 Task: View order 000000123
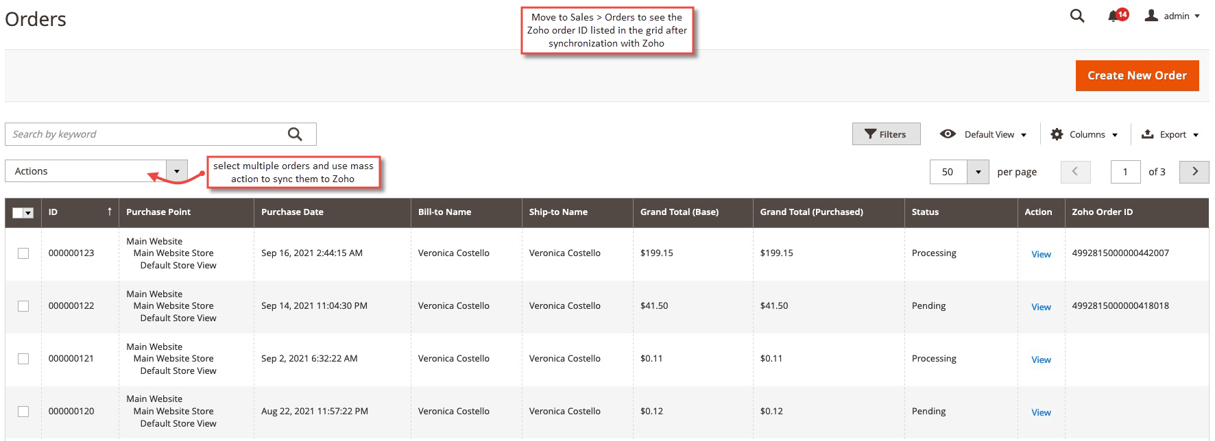pos(1041,254)
